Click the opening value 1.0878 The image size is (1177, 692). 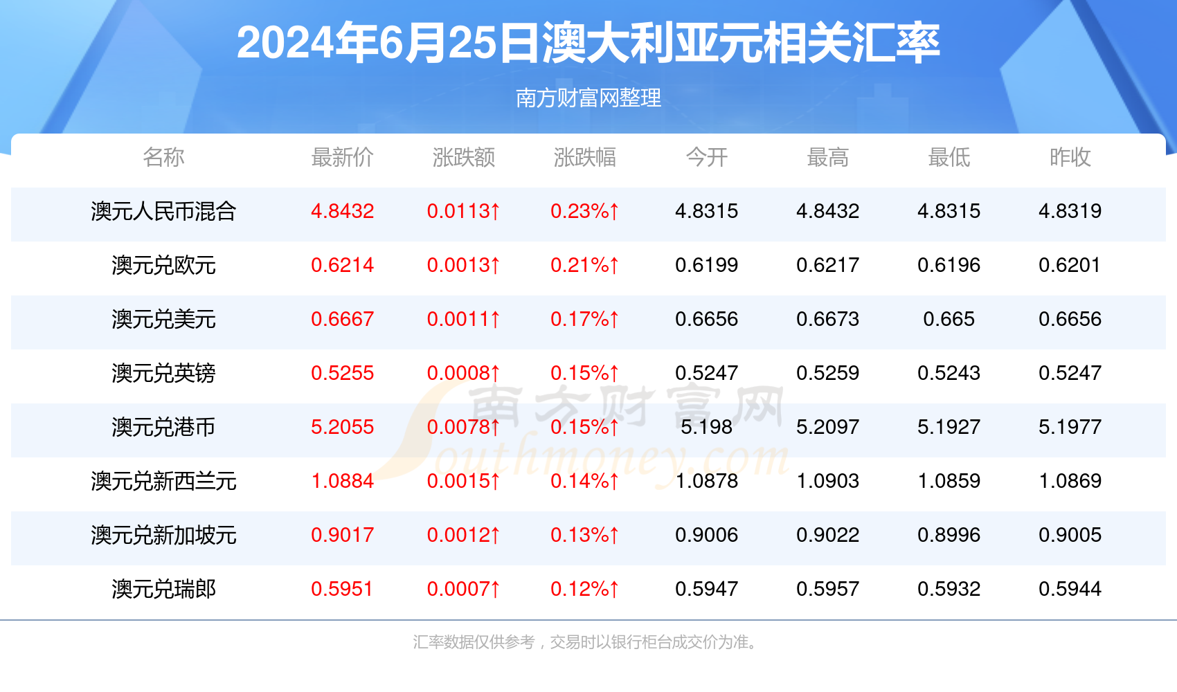(707, 481)
